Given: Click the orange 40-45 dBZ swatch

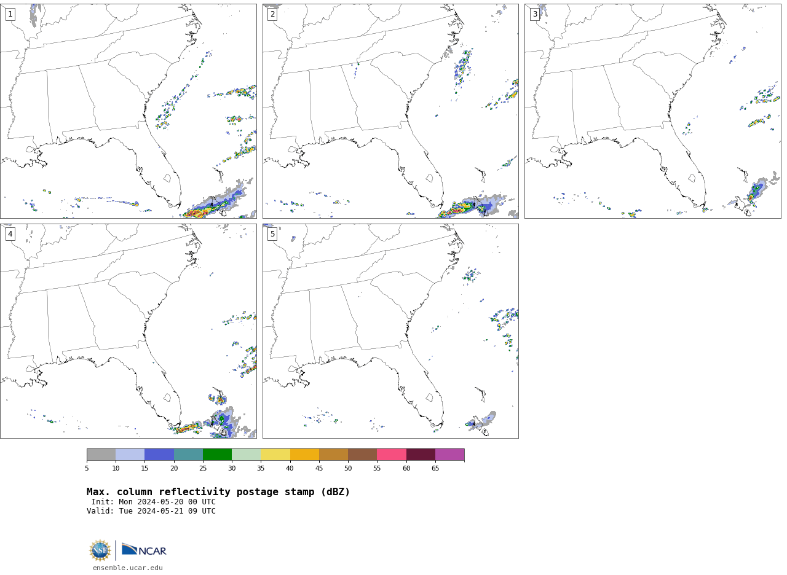Looking at the screenshot, I should click(x=304, y=455).
